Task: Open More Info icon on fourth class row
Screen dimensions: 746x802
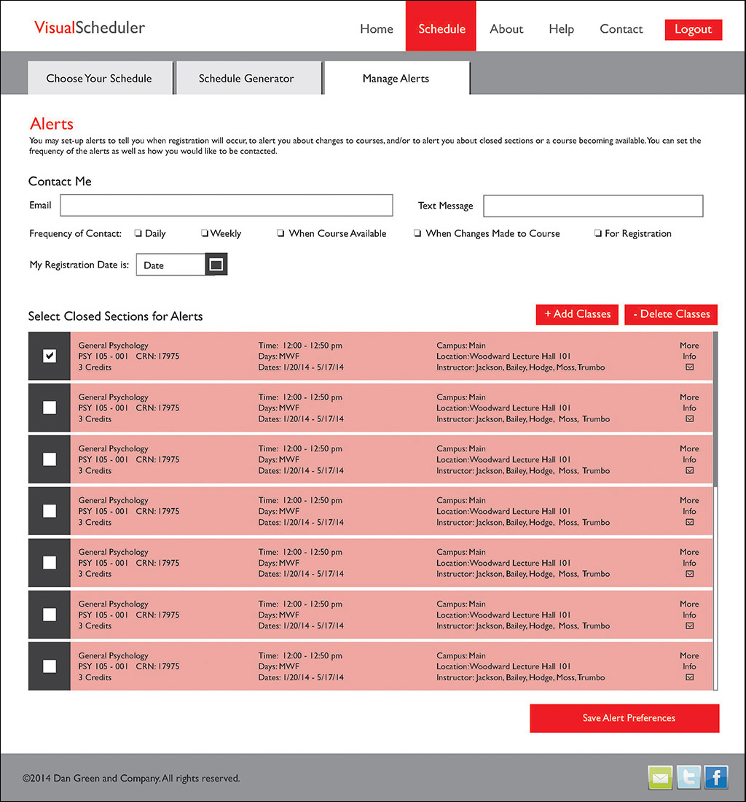Action: point(689,523)
